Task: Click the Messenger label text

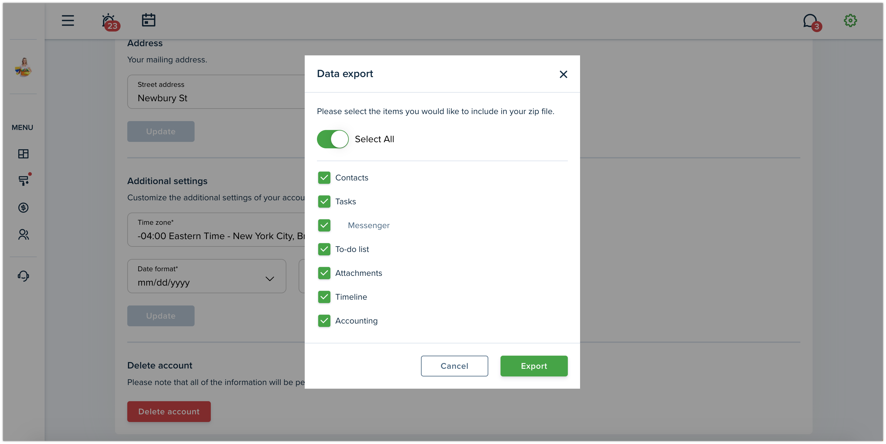Action: click(368, 225)
